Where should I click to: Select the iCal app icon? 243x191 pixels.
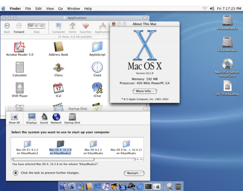click(x=59, y=88)
